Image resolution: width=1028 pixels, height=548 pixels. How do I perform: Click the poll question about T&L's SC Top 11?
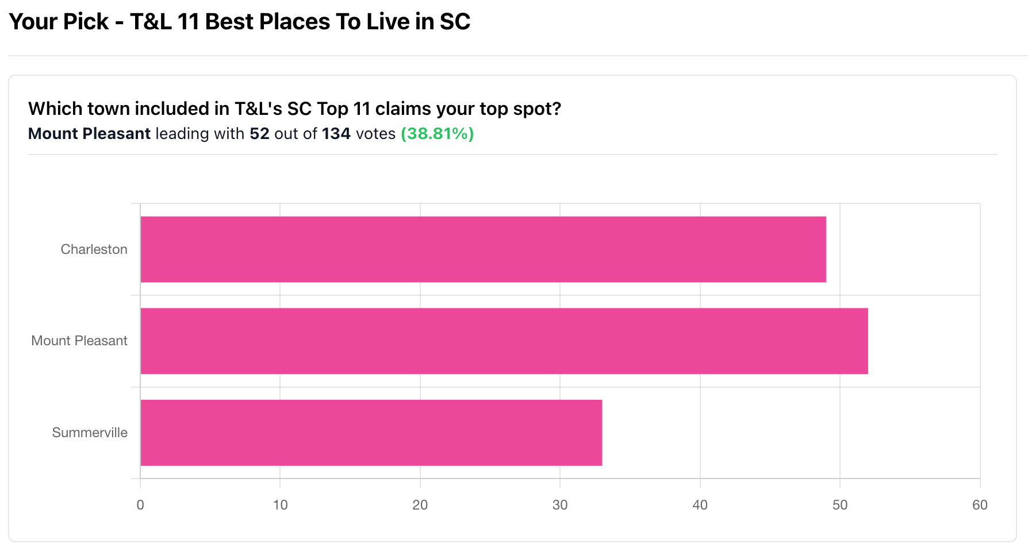(294, 109)
